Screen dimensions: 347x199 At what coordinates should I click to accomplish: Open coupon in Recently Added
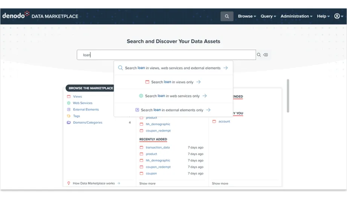click(x=151, y=173)
